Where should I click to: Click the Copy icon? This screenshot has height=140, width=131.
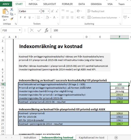(12, 14)
